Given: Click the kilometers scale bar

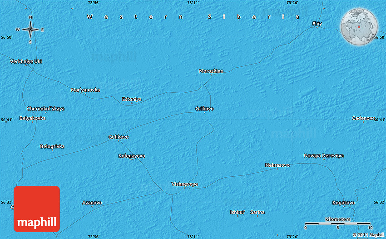Looking at the screenshot, I should [x=337, y=224].
